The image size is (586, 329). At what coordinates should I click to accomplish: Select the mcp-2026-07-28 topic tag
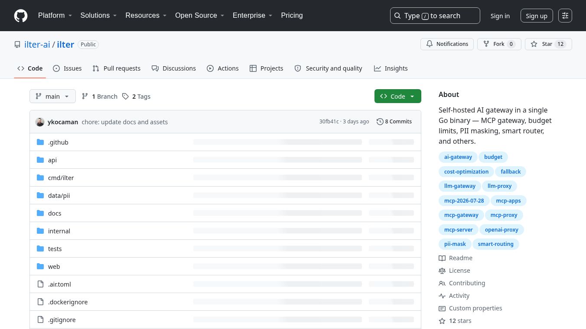(x=464, y=200)
